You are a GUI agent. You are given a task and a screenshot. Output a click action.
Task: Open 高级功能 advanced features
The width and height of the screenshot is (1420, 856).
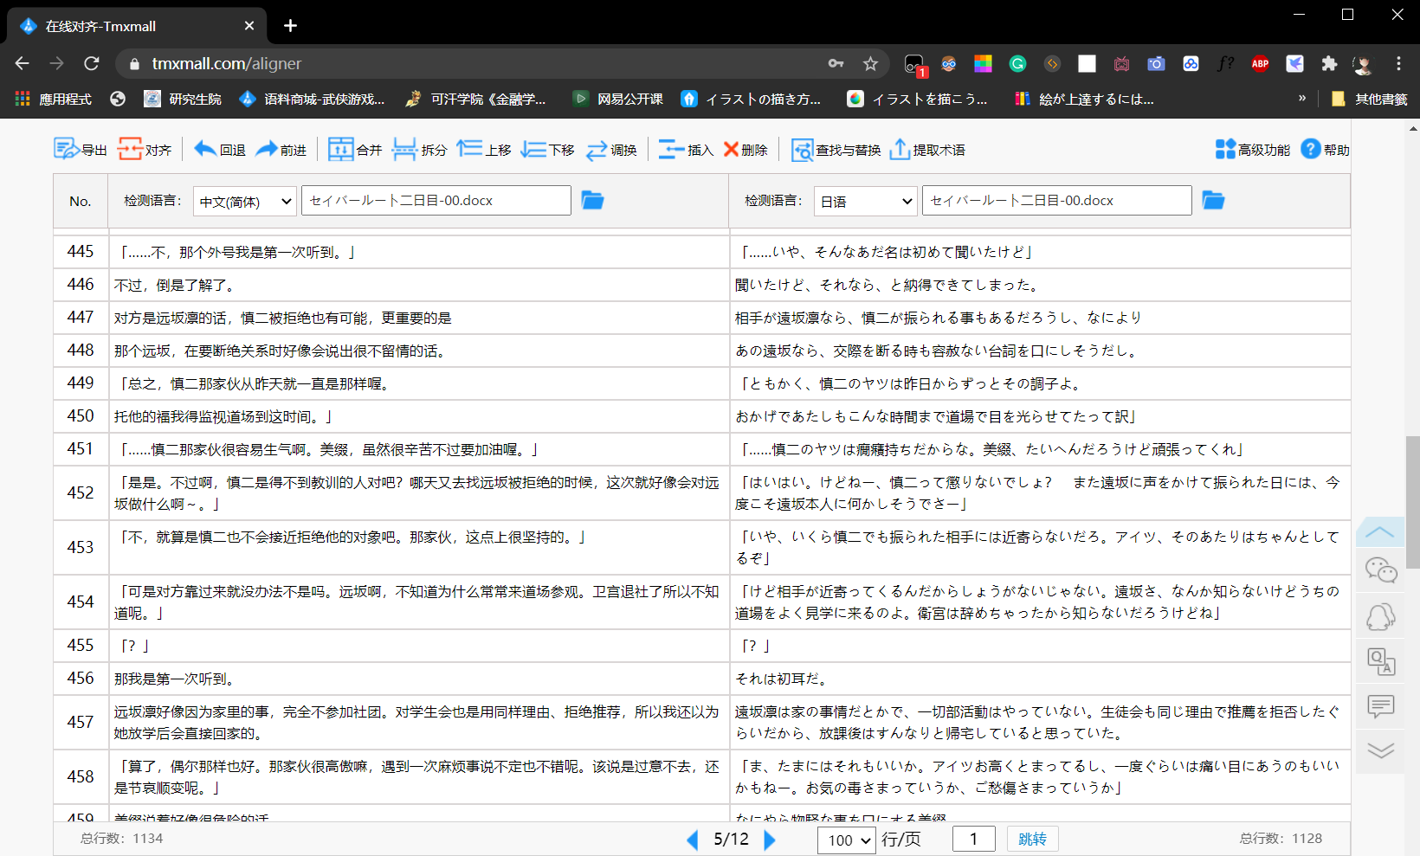click(x=1253, y=150)
